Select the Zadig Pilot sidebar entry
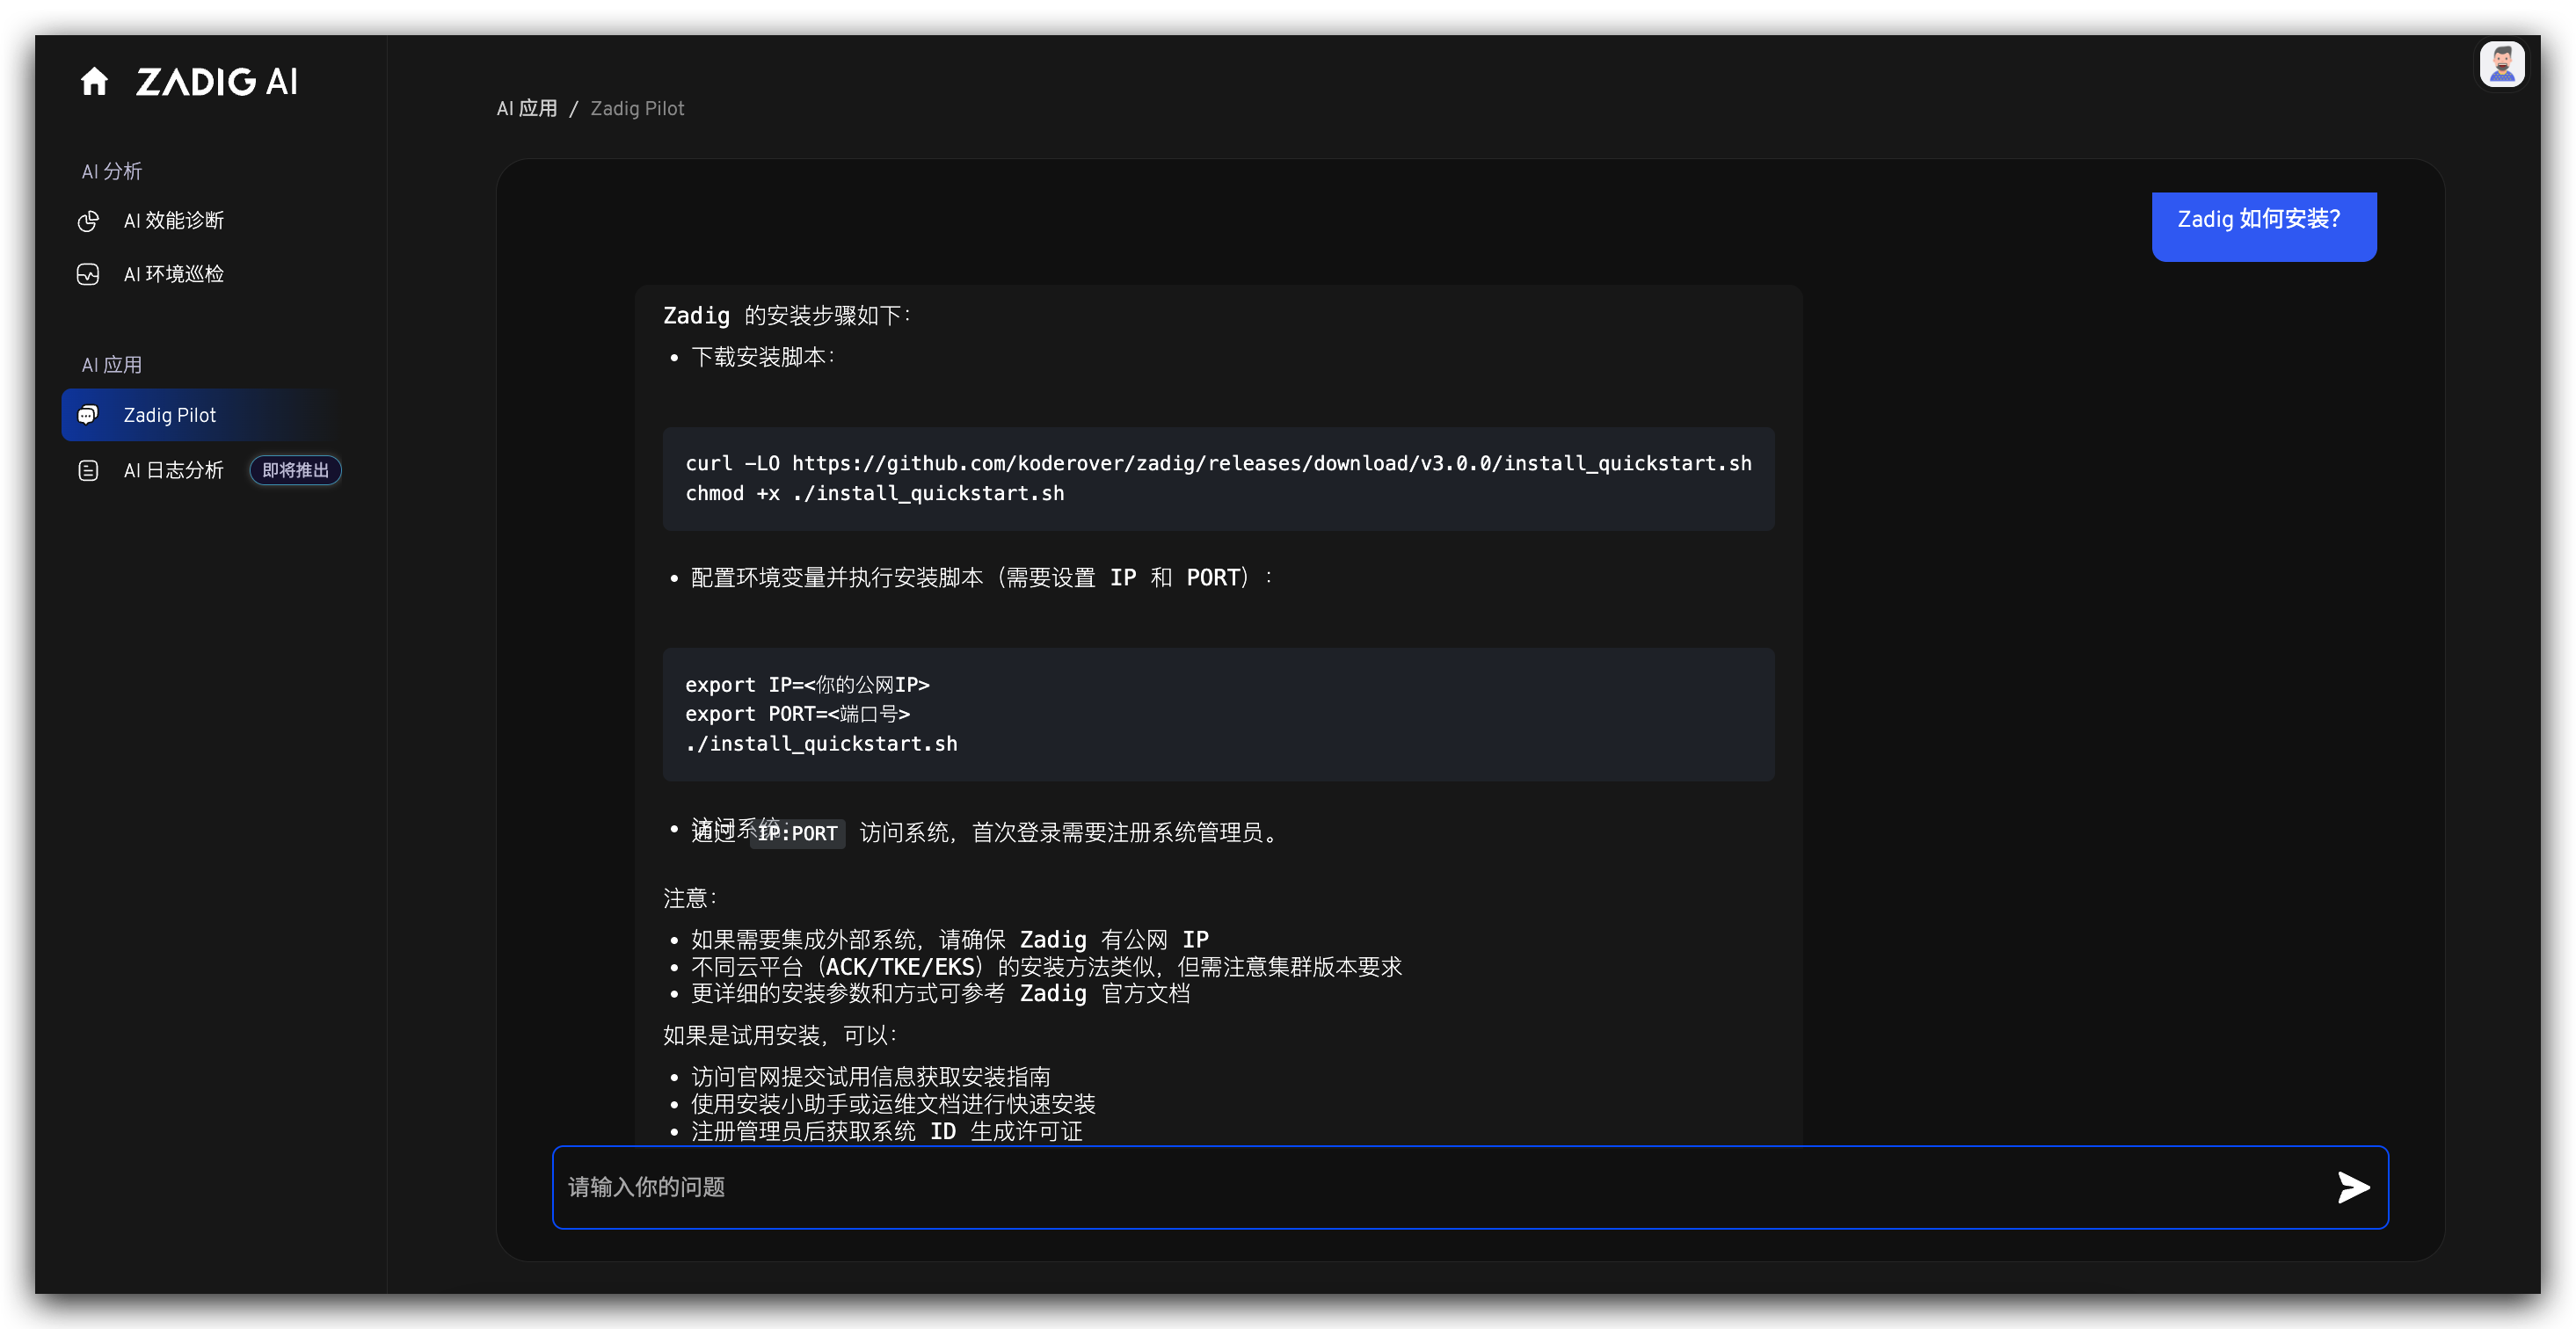This screenshot has width=2576, height=1329. (x=169, y=415)
